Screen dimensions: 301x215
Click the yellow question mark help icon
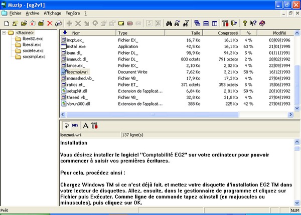(x=245, y=23)
